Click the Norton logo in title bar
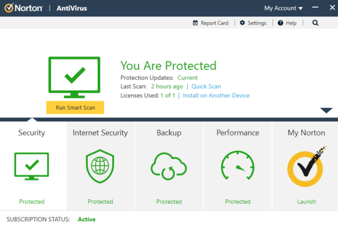Viewport: 338px width, 227px height. (x=23, y=8)
